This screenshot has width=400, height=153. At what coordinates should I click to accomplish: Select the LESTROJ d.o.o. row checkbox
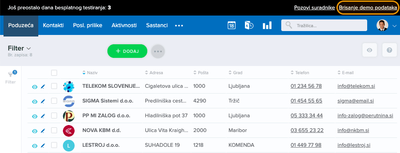point(54,145)
